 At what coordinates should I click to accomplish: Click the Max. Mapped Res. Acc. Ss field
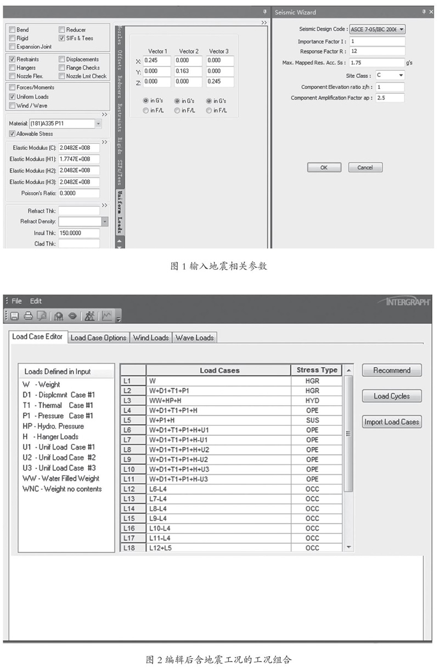click(x=376, y=63)
